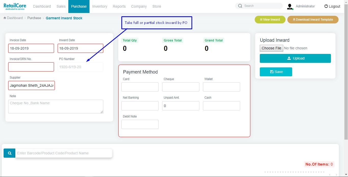Open the Purchase menu tab

point(79,6)
